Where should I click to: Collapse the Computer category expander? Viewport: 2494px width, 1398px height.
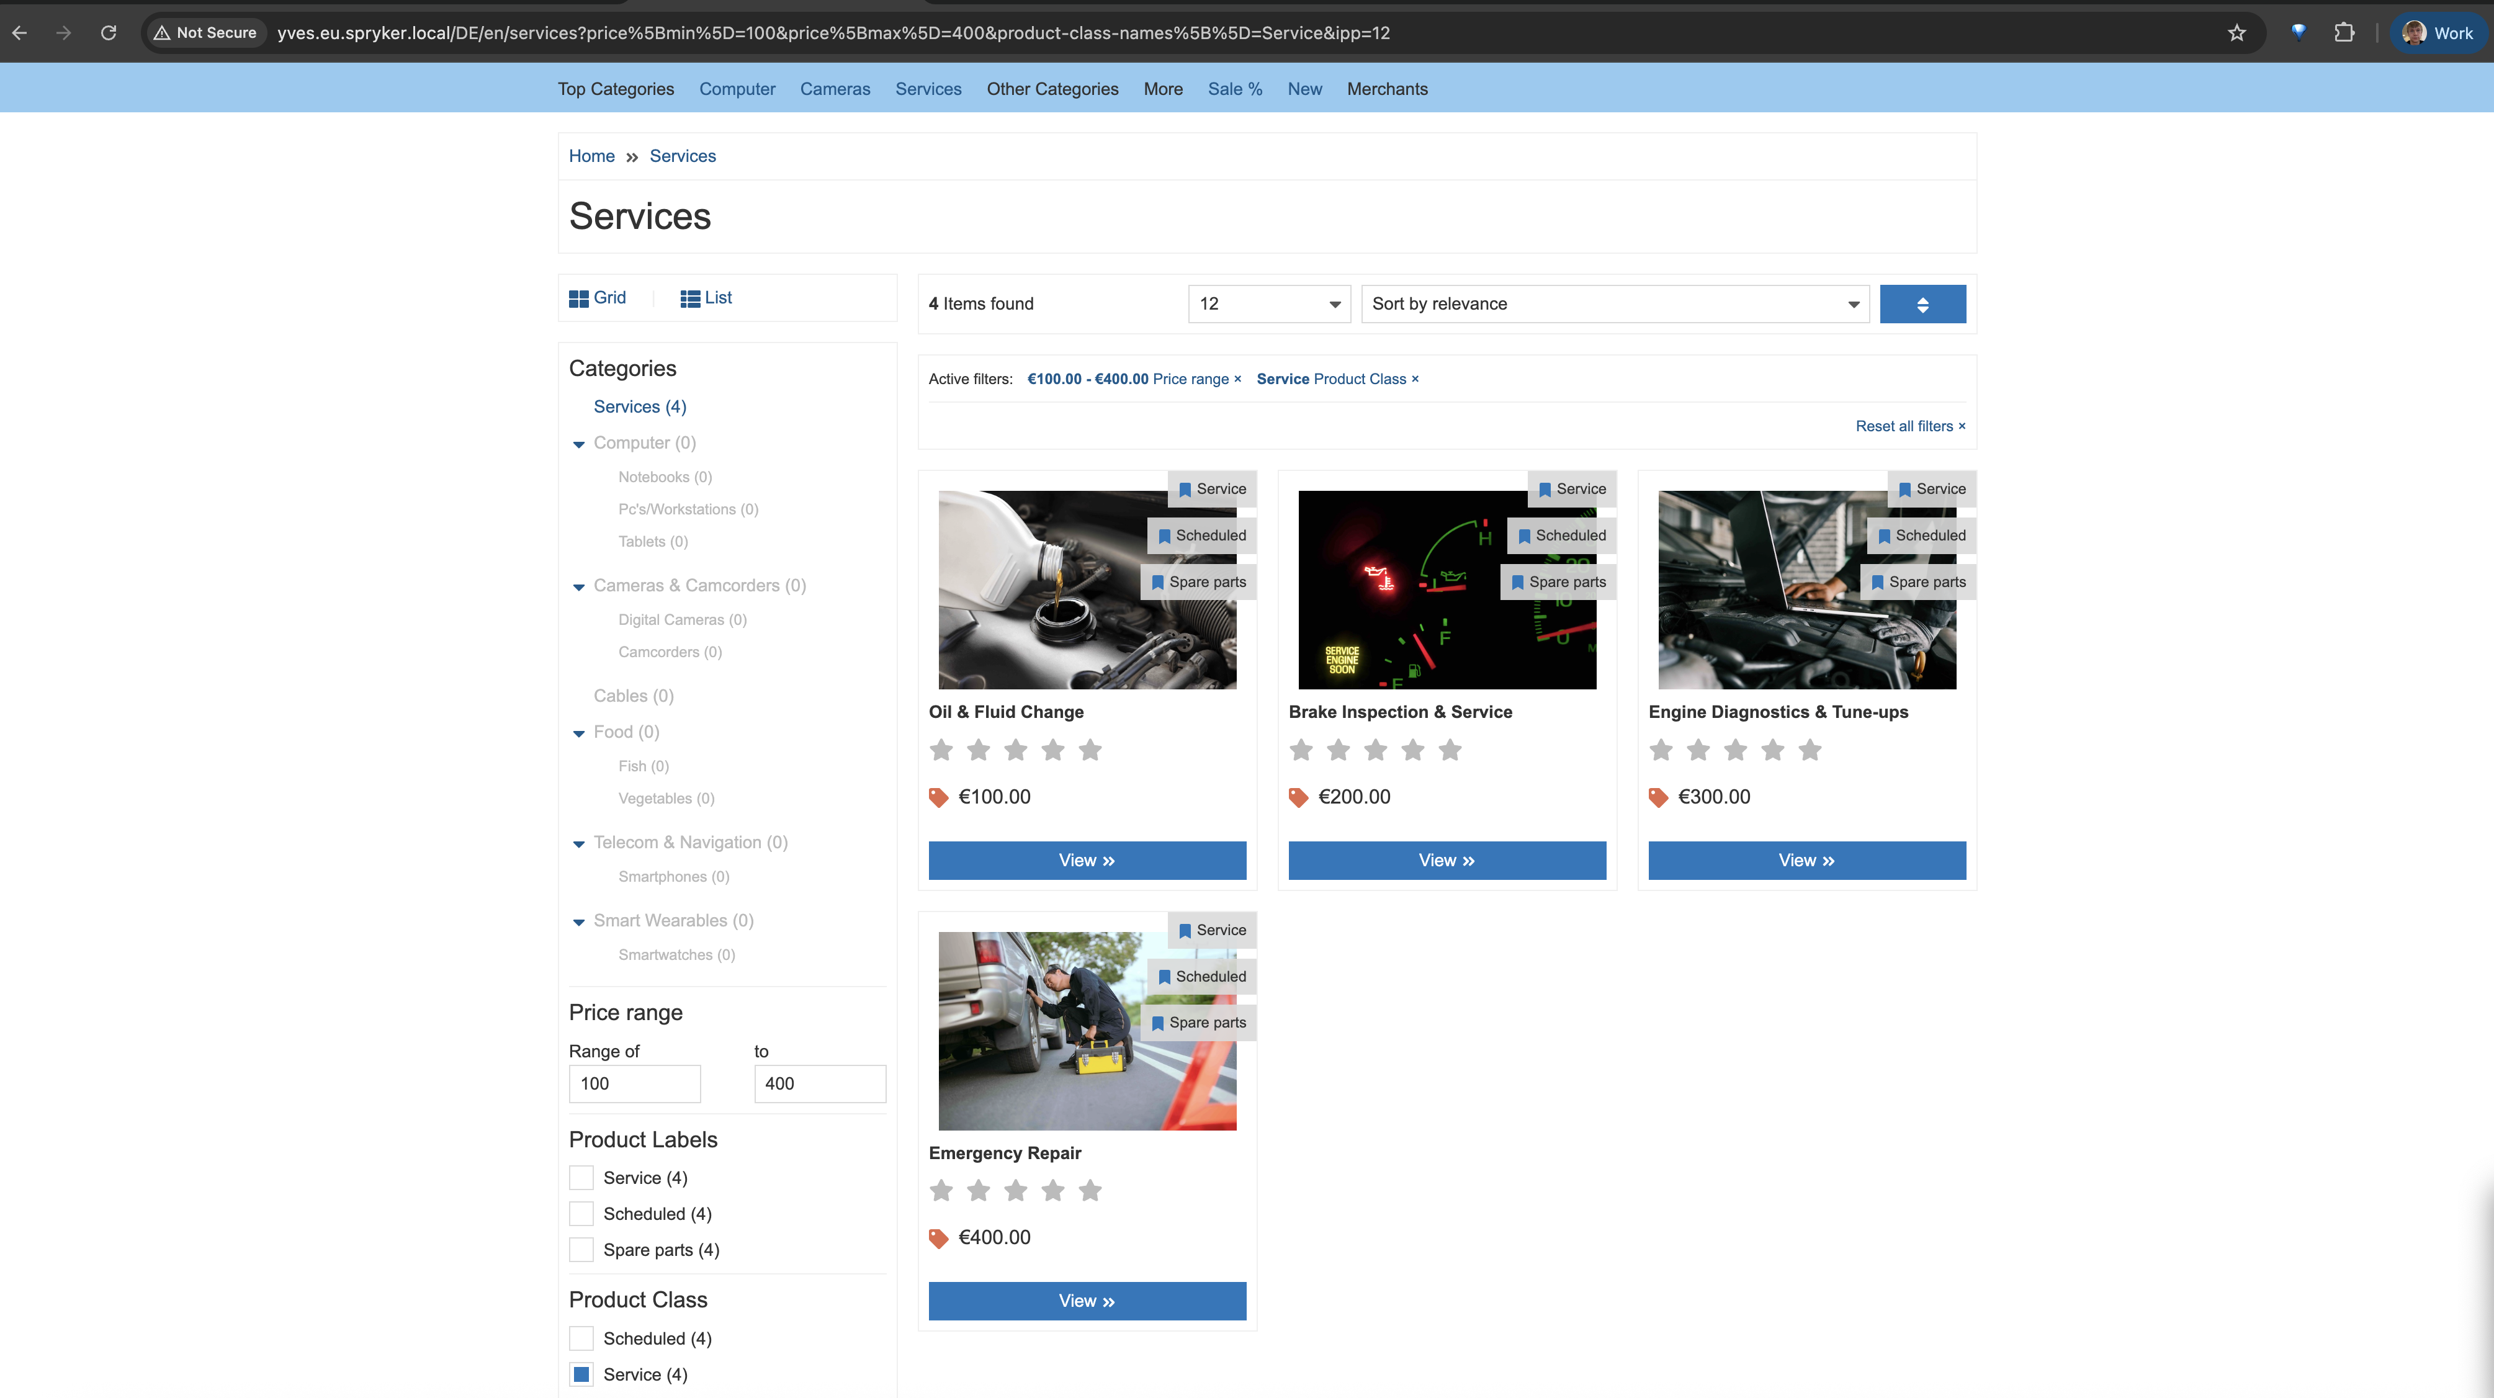coord(579,444)
